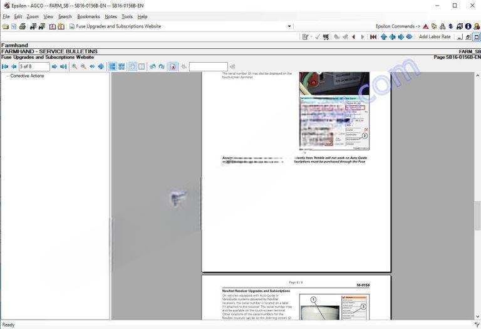Click the tractor icon next to the info circle
The image size is (481, 329).
(459, 26)
